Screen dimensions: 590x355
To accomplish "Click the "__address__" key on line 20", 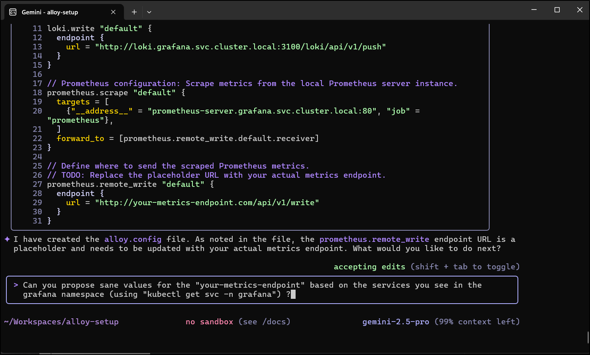I will [x=102, y=111].
